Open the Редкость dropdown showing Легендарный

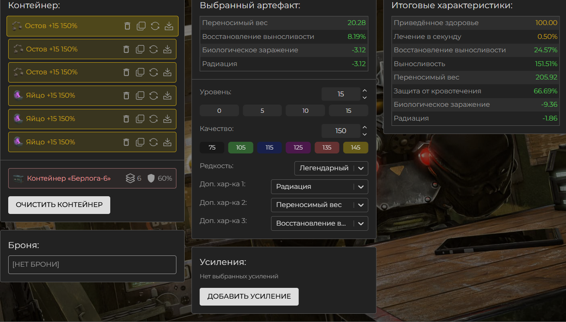tap(331, 168)
